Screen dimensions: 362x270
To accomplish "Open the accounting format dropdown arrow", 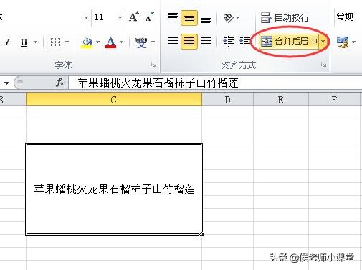I will pyautogui.click(x=353, y=42).
